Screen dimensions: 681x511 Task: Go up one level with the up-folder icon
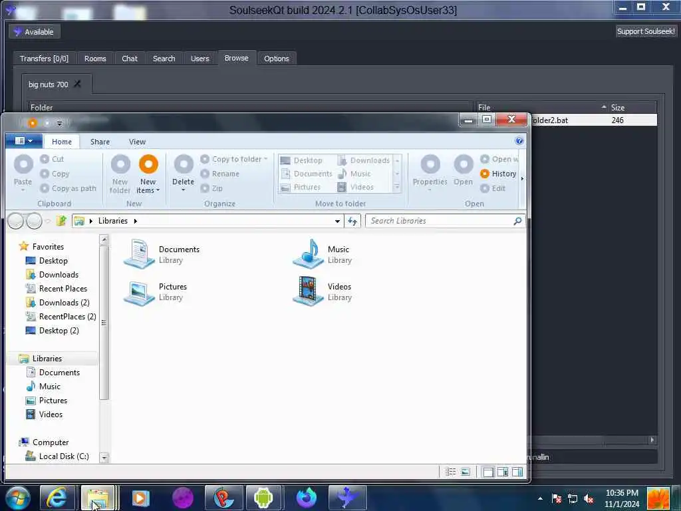tap(61, 221)
